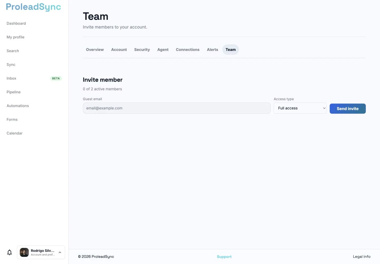This screenshot has width=380, height=264.
Task: Click the Support link in the footer
Action: pyautogui.click(x=224, y=257)
